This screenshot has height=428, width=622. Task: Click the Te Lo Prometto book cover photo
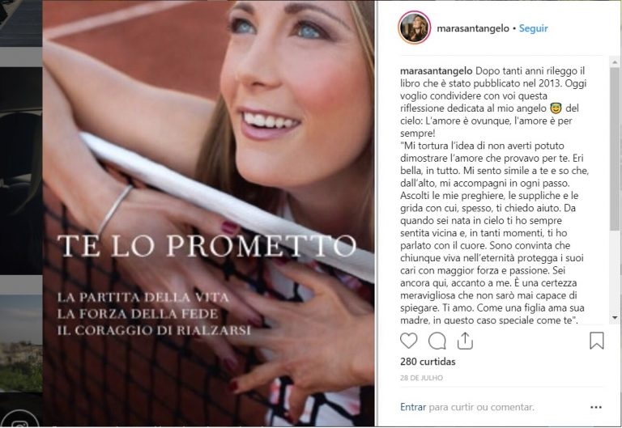coord(208,214)
